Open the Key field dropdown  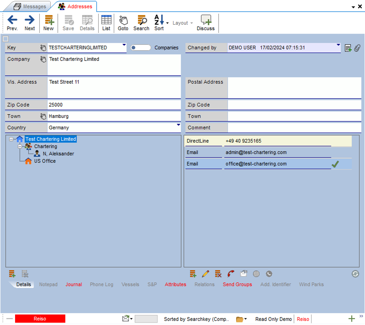pyautogui.click(x=124, y=45)
